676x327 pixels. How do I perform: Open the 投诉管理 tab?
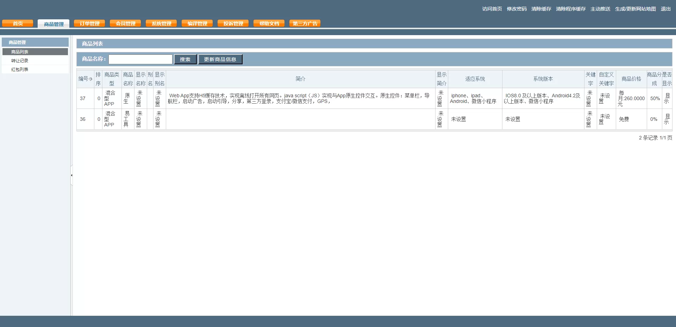coord(233,24)
